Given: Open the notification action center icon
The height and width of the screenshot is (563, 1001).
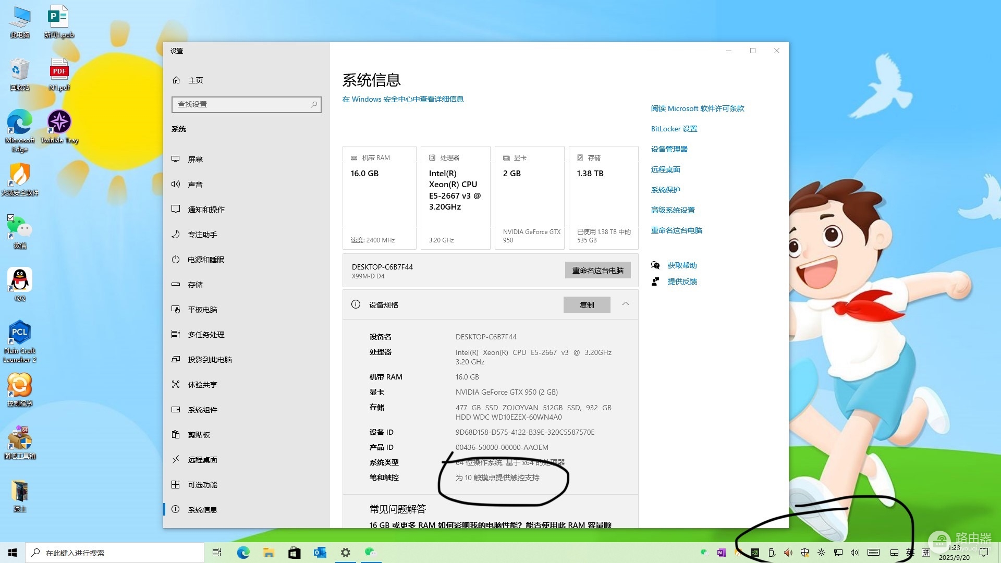Looking at the screenshot, I should point(984,553).
